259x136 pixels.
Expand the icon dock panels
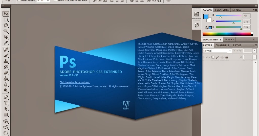click(199, 6)
